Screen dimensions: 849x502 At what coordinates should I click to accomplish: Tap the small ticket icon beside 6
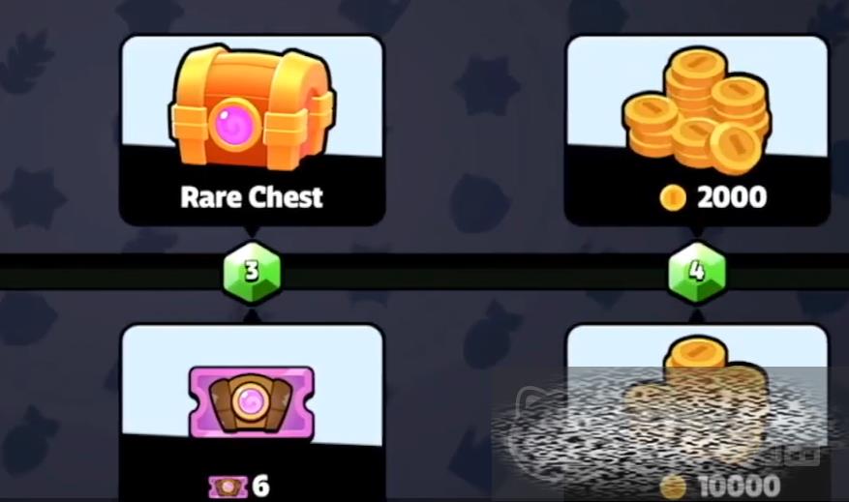tap(227, 487)
